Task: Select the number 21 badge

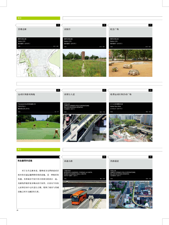Action: [104, 90]
